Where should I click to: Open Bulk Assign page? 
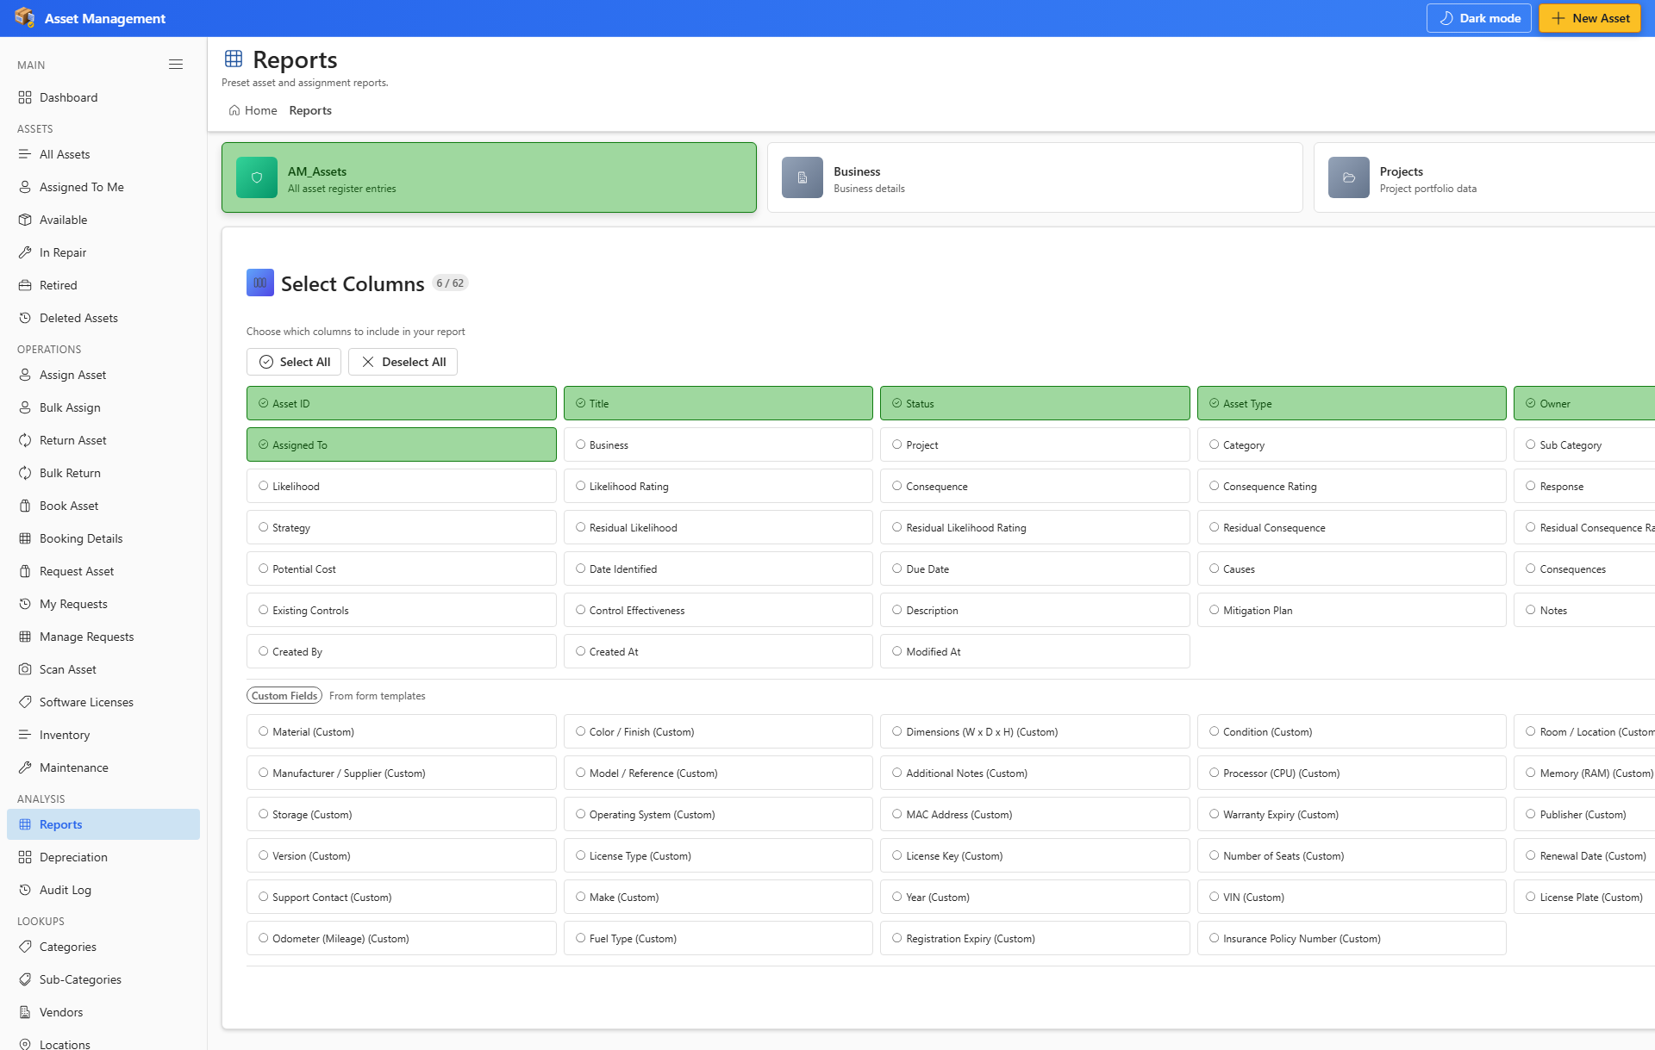tap(103, 407)
